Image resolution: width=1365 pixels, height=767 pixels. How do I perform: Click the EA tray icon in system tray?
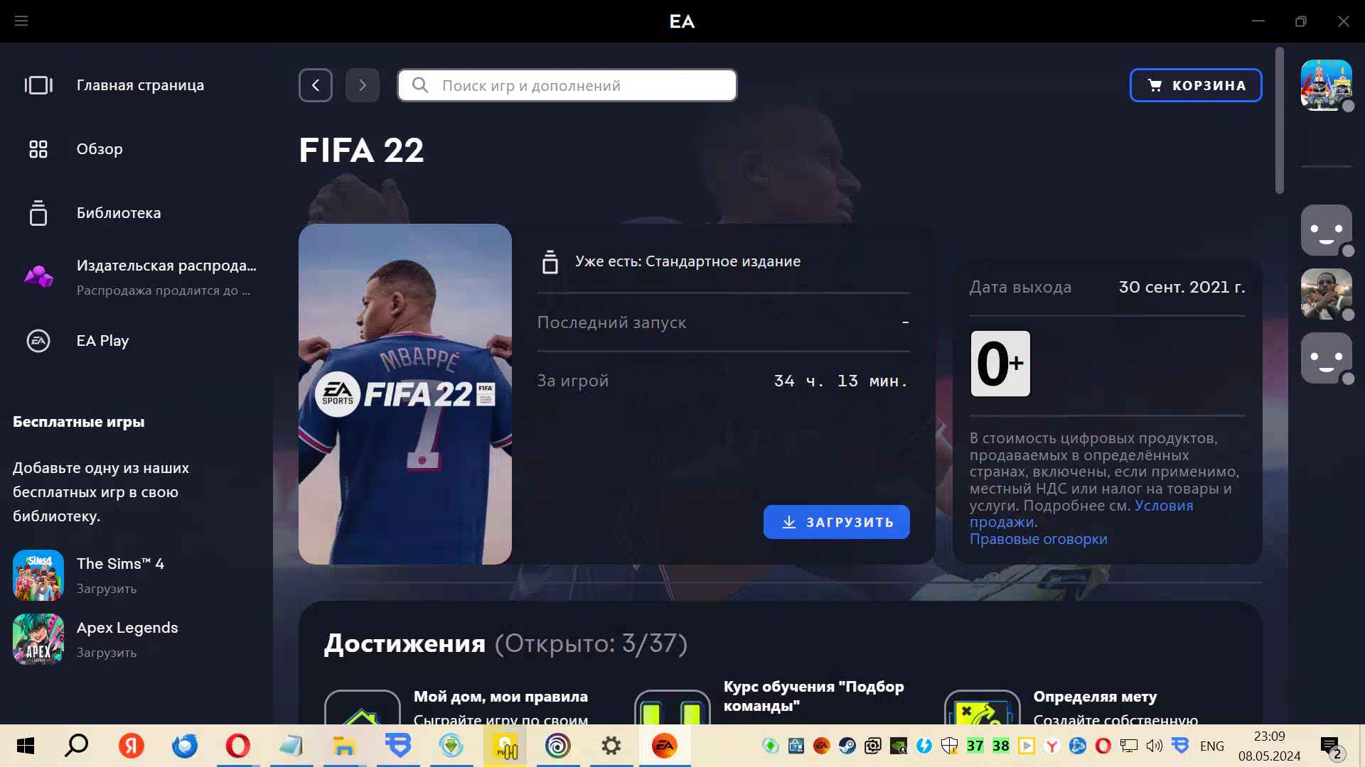pos(822,746)
